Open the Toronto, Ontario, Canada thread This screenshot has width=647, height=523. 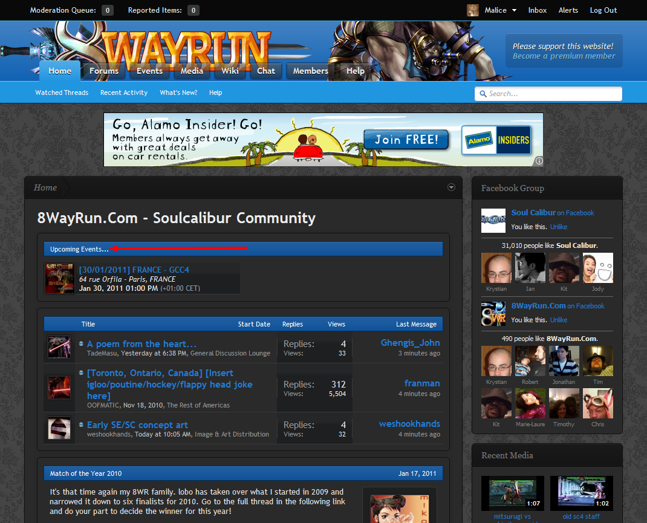(x=169, y=385)
